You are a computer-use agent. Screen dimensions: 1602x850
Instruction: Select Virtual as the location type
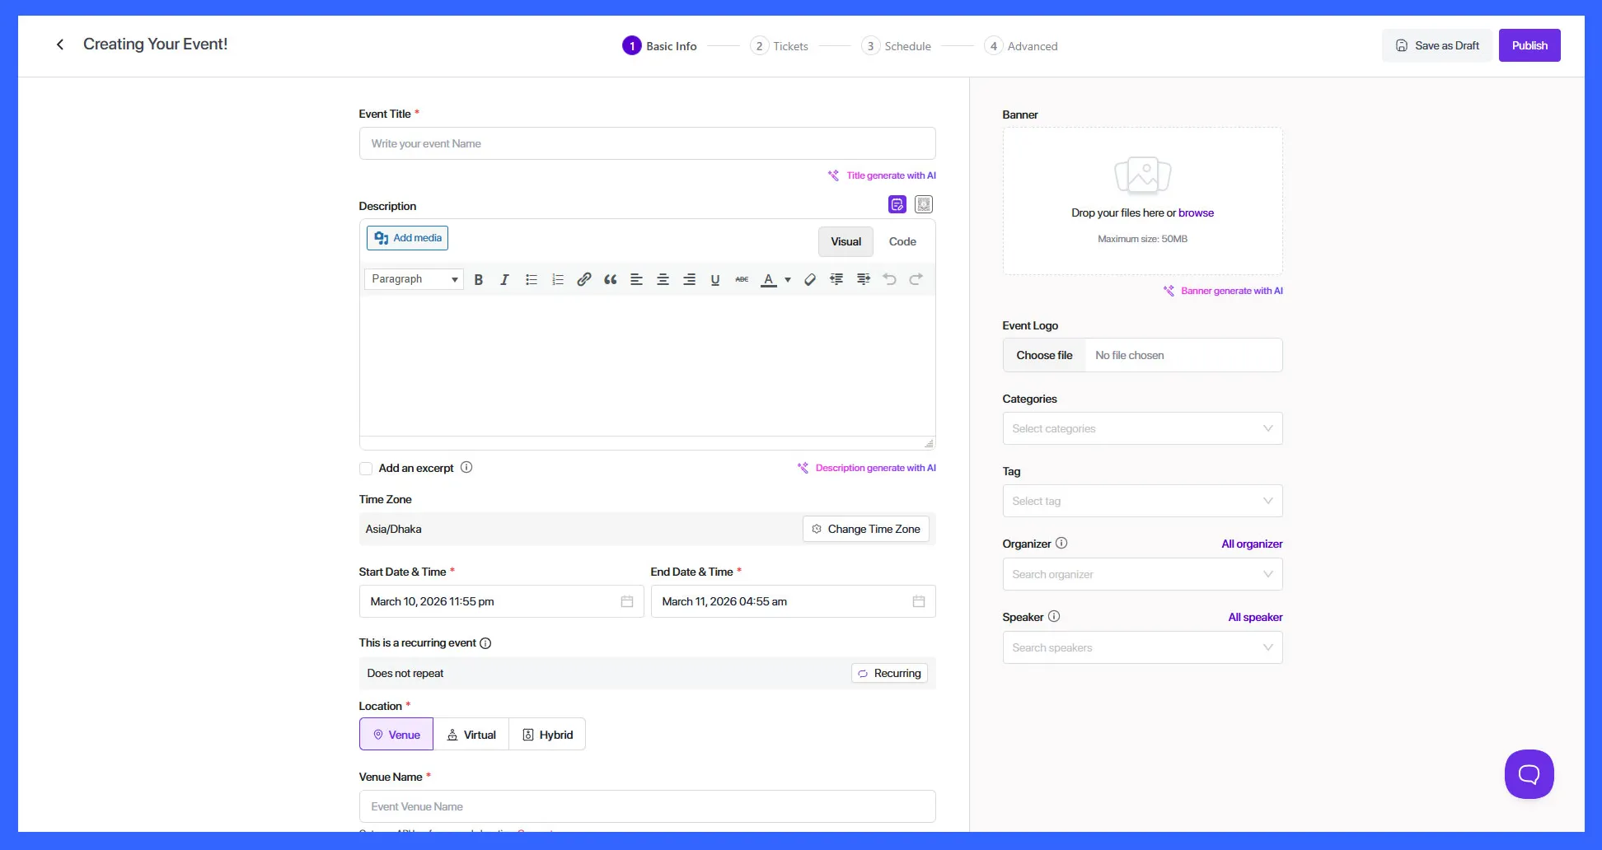click(471, 735)
